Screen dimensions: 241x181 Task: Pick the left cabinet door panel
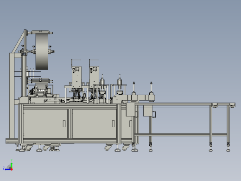click(45, 124)
